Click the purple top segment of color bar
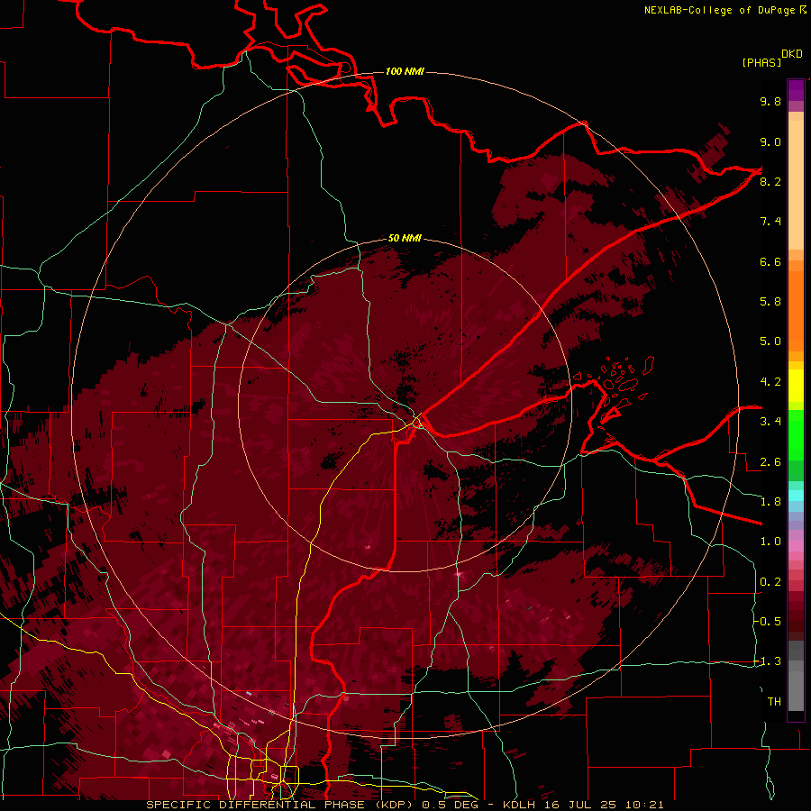The image size is (811, 811). pyautogui.click(x=796, y=90)
